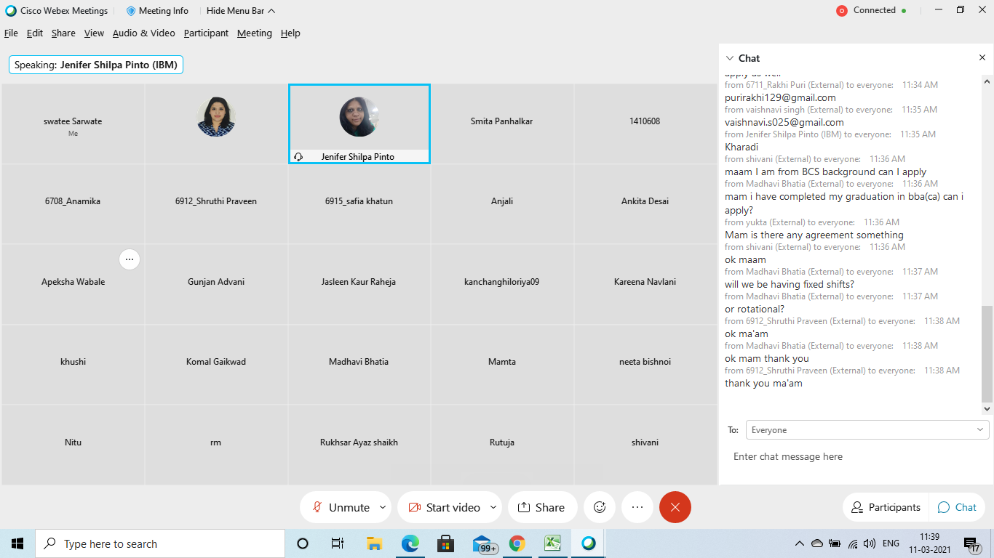Viewport: 994px width, 558px height.
Task: Click the Share button
Action: [x=541, y=507]
